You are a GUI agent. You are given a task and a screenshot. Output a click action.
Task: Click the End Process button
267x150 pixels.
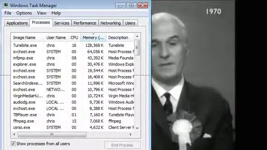click(122, 145)
